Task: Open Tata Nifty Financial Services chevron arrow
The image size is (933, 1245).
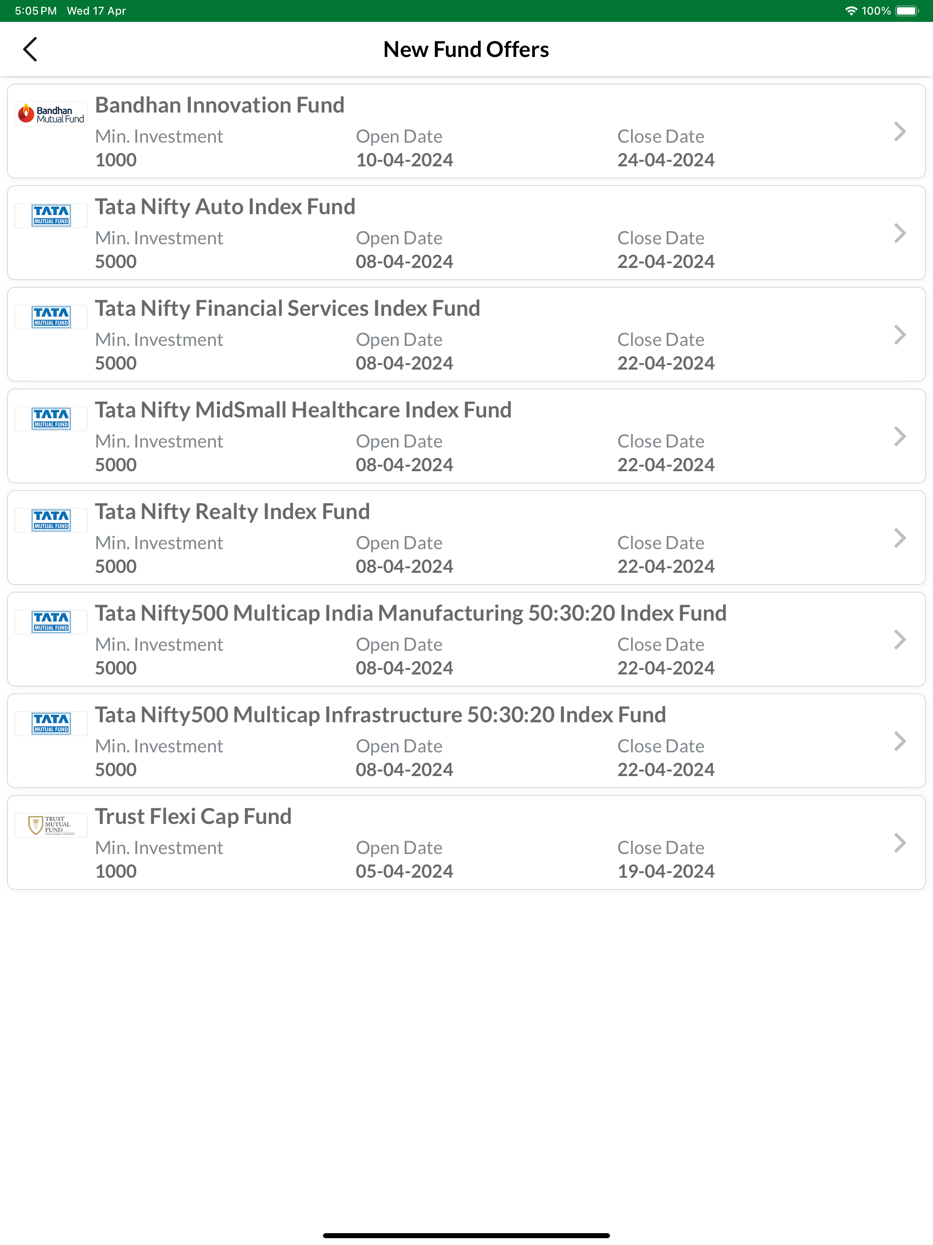Action: coord(900,335)
